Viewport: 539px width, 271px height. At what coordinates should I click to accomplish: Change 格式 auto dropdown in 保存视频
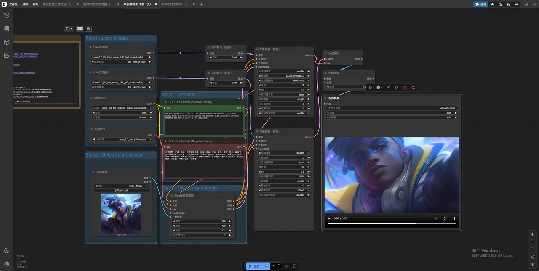coord(391,113)
